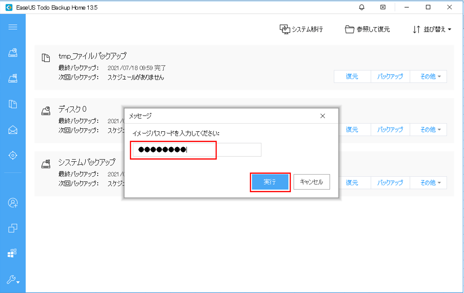The height and width of the screenshot is (293, 464).
Task: Open the title bar dropdown menu icon
Action: pos(383,7)
